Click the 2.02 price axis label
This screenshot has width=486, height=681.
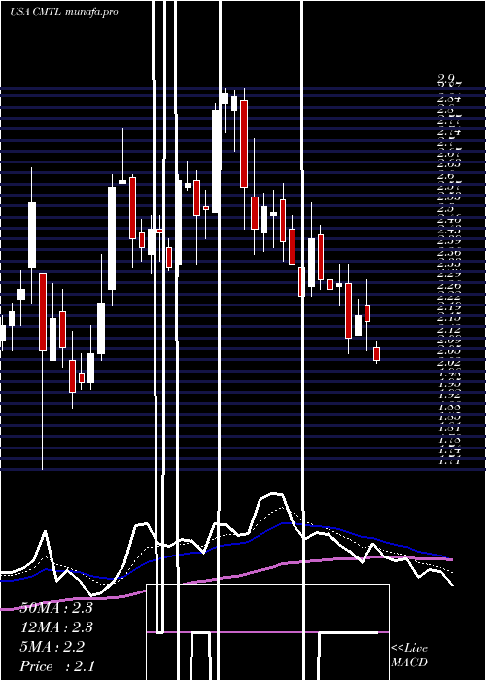coord(449,363)
